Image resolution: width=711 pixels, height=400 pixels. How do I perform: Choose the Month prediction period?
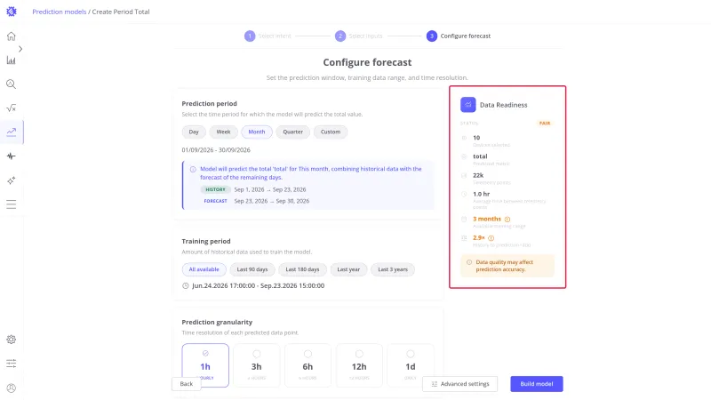(257, 132)
